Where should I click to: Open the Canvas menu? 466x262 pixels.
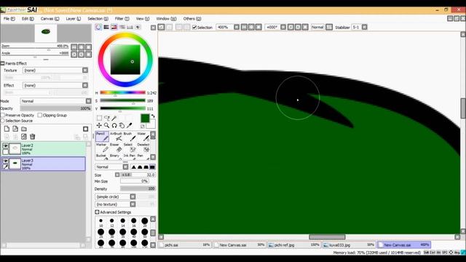point(50,19)
